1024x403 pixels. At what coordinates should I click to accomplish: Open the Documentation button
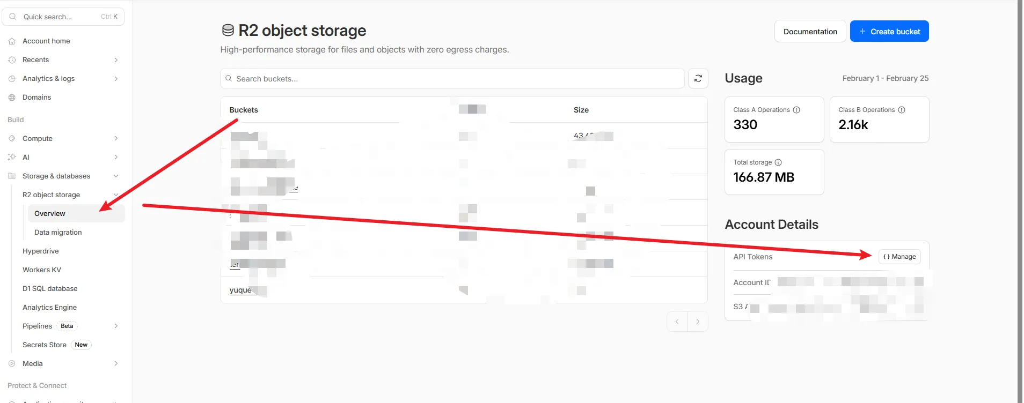(810, 32)
